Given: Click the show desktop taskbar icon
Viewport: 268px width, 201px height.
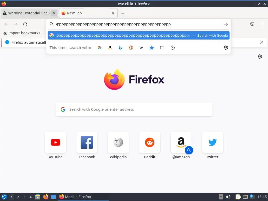Looking at the screenshot, I should click(x=53, y=197).
